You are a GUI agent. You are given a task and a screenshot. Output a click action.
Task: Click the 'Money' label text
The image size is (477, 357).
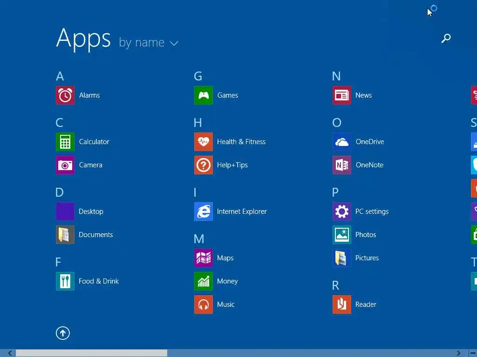click(227, 281)
